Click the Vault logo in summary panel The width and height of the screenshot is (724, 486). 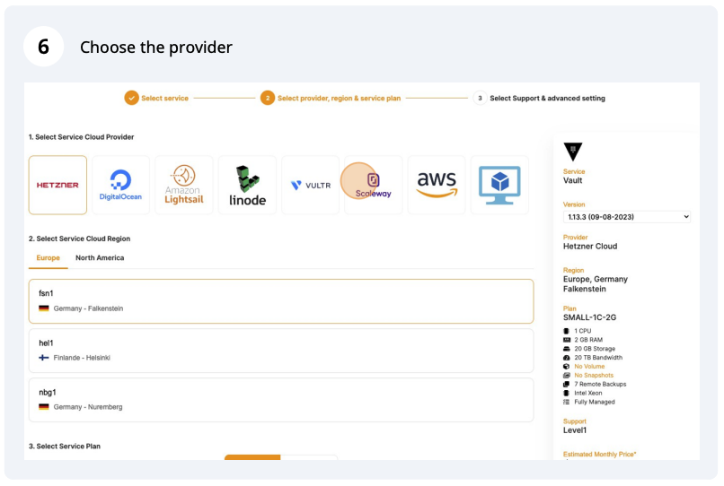coord(572,152)
